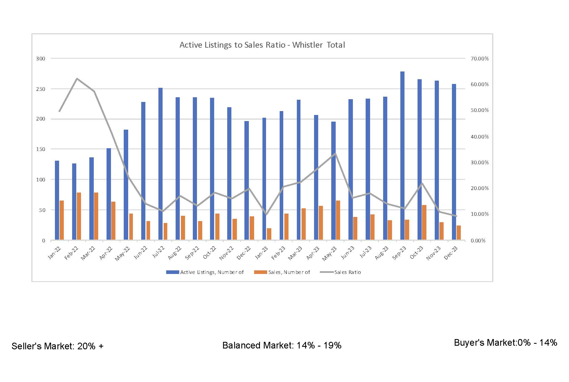Click the Dec-22 x-axis label
The image size is (569, 382).
coord(244,253)
